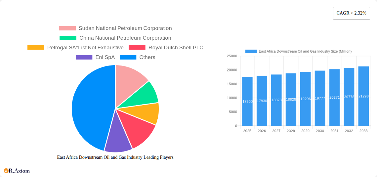Click the 2030 bar labeled 19777

[x=320, y=98]
